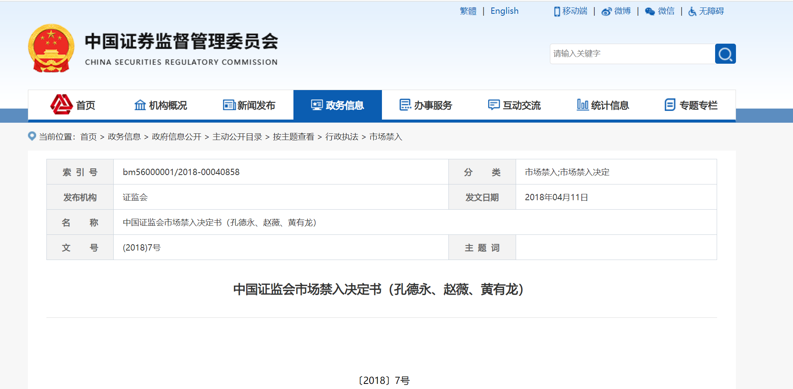
Task: Open the 微博 link
Action: 622,11
